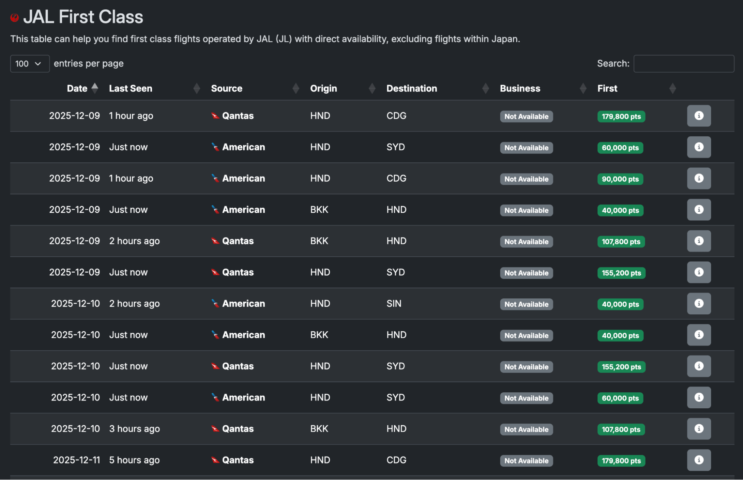Sort by Source column header
Image resolution: width=743 pixels, height=480 pixels.
[226, 88]
